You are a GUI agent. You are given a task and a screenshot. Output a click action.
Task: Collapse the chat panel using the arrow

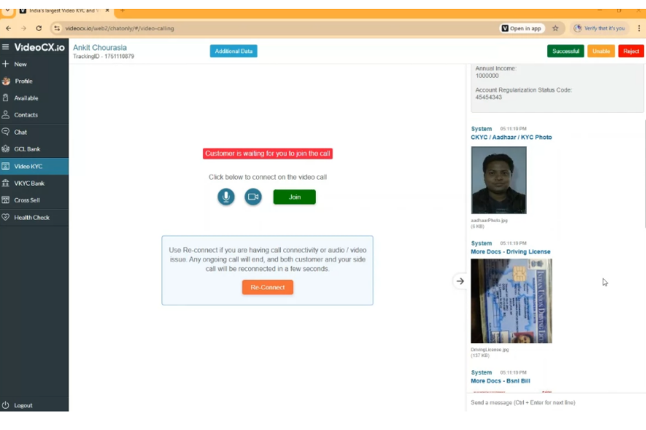coord(460,281)
